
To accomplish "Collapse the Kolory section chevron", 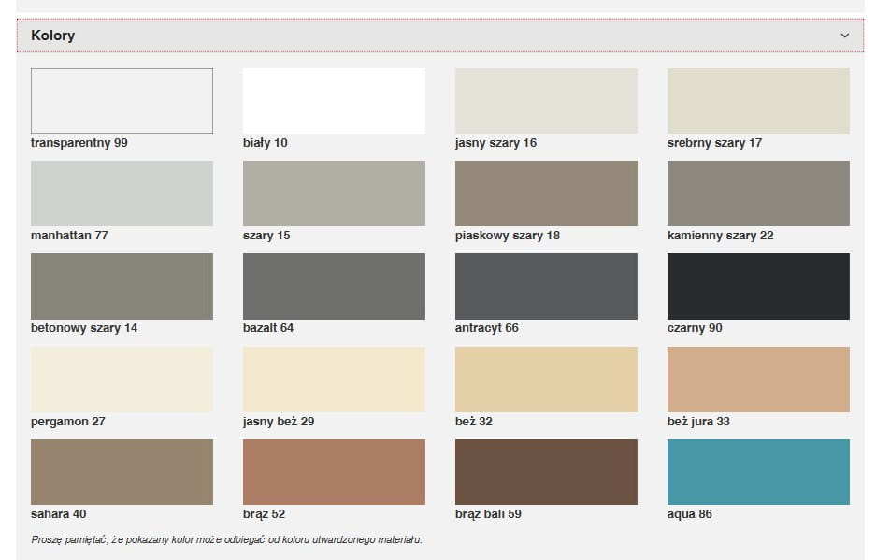I will click(844, 36).
